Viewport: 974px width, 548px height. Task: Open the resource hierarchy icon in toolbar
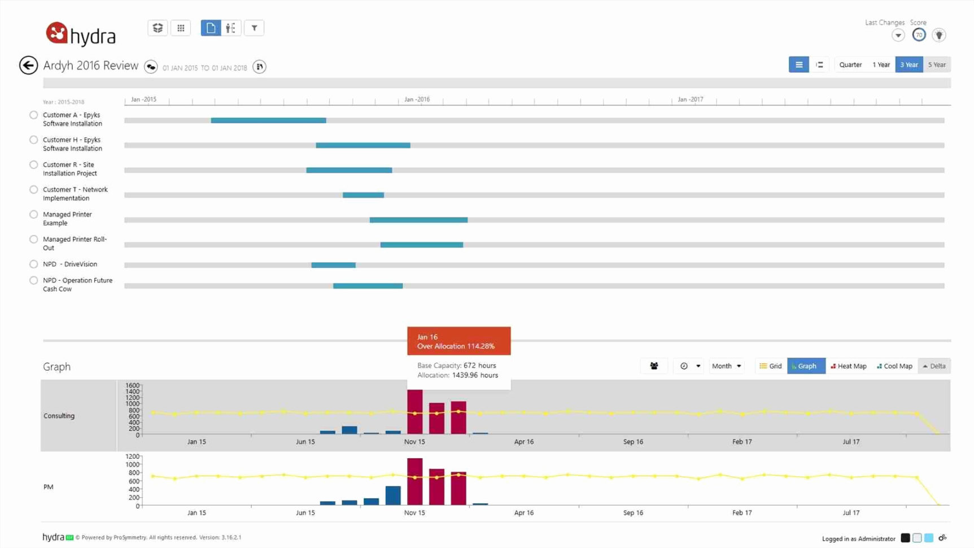pos(231,28)
